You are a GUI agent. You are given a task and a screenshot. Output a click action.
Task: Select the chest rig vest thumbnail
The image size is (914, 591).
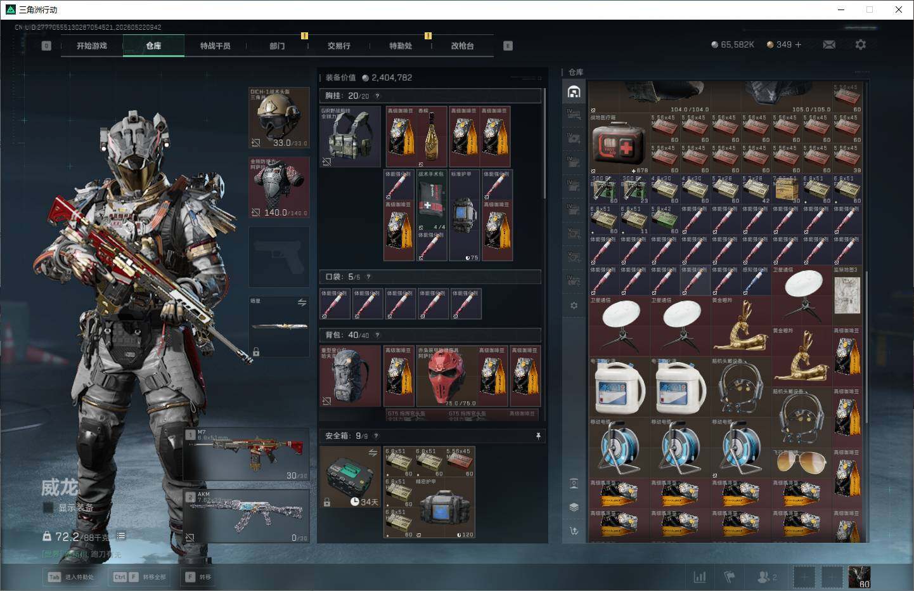pos(351,136)
